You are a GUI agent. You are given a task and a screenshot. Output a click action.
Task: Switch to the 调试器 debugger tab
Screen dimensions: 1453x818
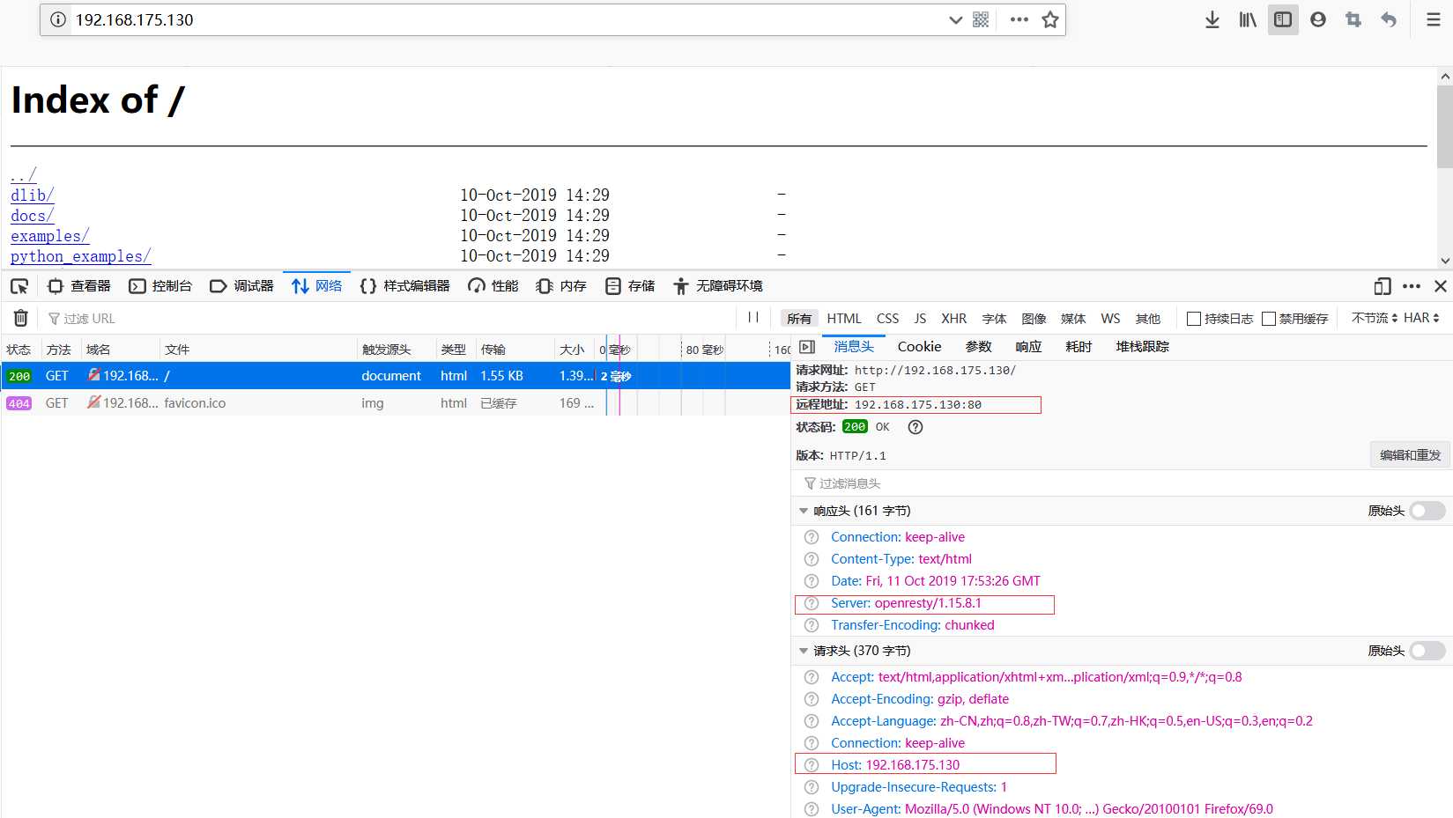point(242,286)
